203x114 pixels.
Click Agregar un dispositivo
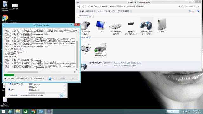point(87,11)
